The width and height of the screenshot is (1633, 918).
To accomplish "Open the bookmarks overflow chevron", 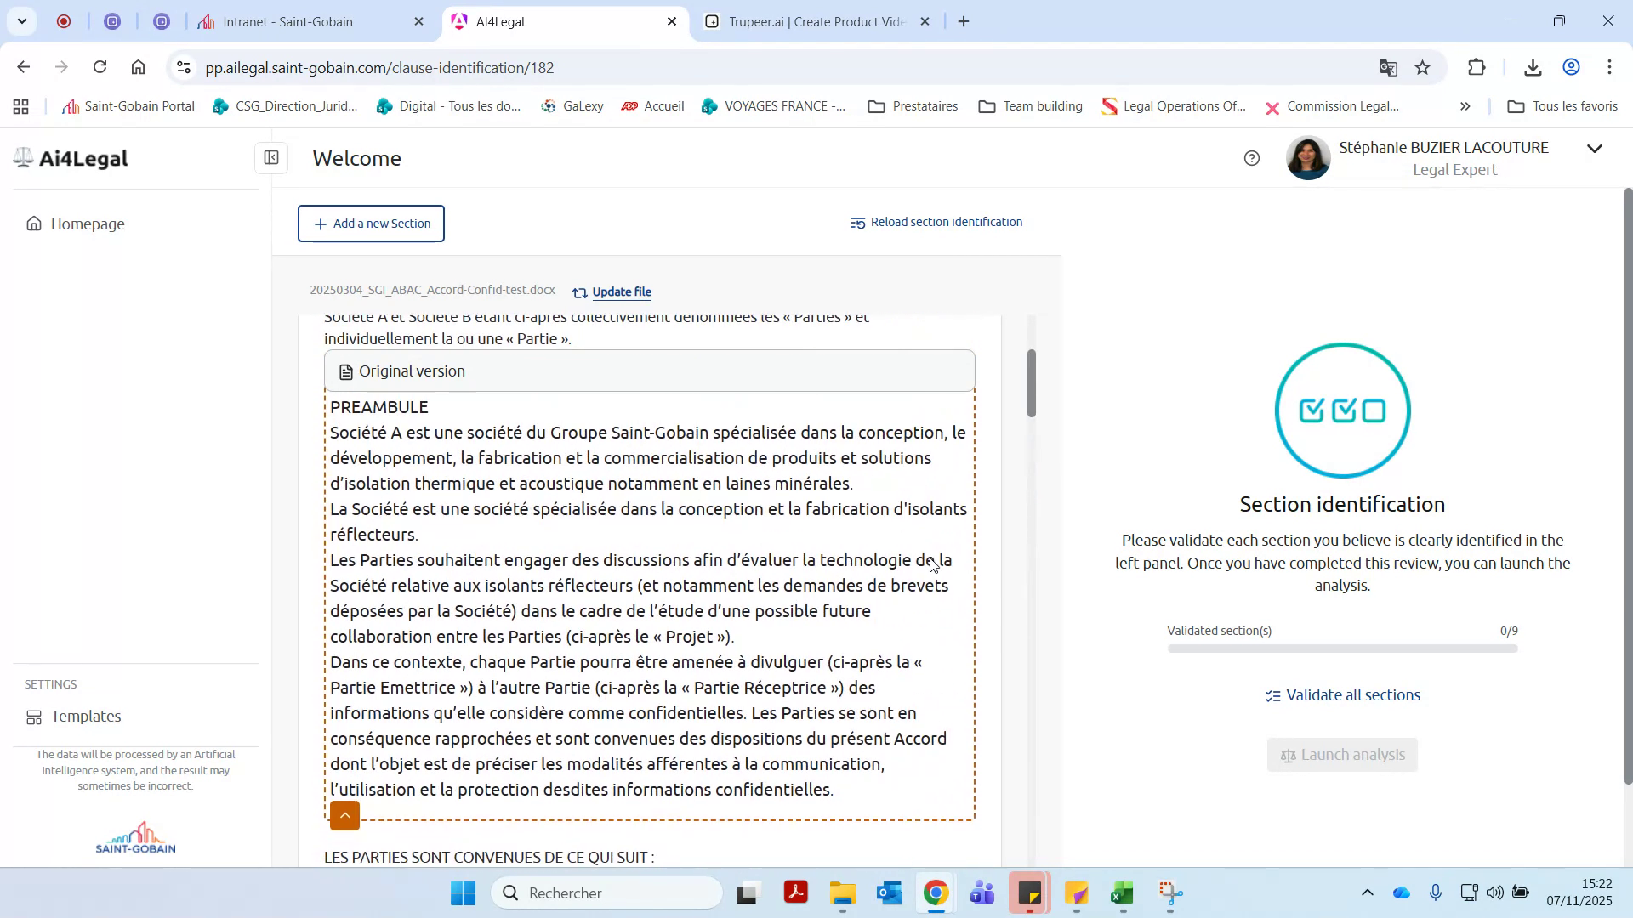I will 1465,106.
